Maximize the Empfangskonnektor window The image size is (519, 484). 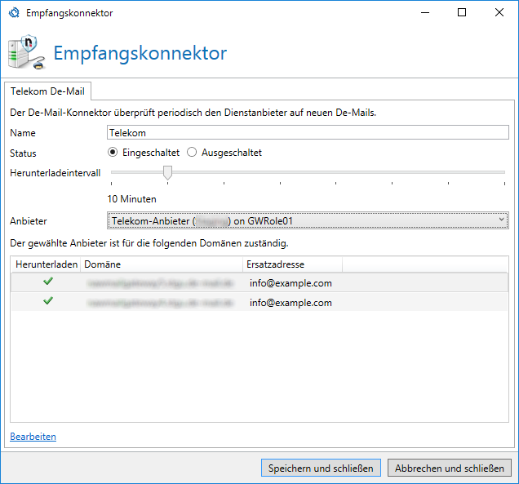(x=462, y=12)
